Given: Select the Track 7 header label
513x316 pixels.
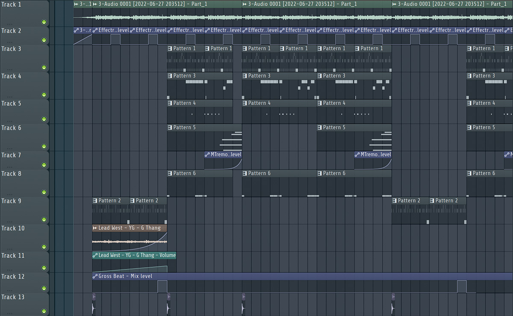Looking at the screenshot, I should [x=11, y=155].
